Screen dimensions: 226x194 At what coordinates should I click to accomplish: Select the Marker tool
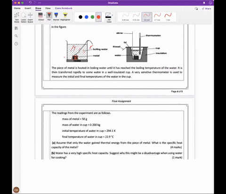56,16
